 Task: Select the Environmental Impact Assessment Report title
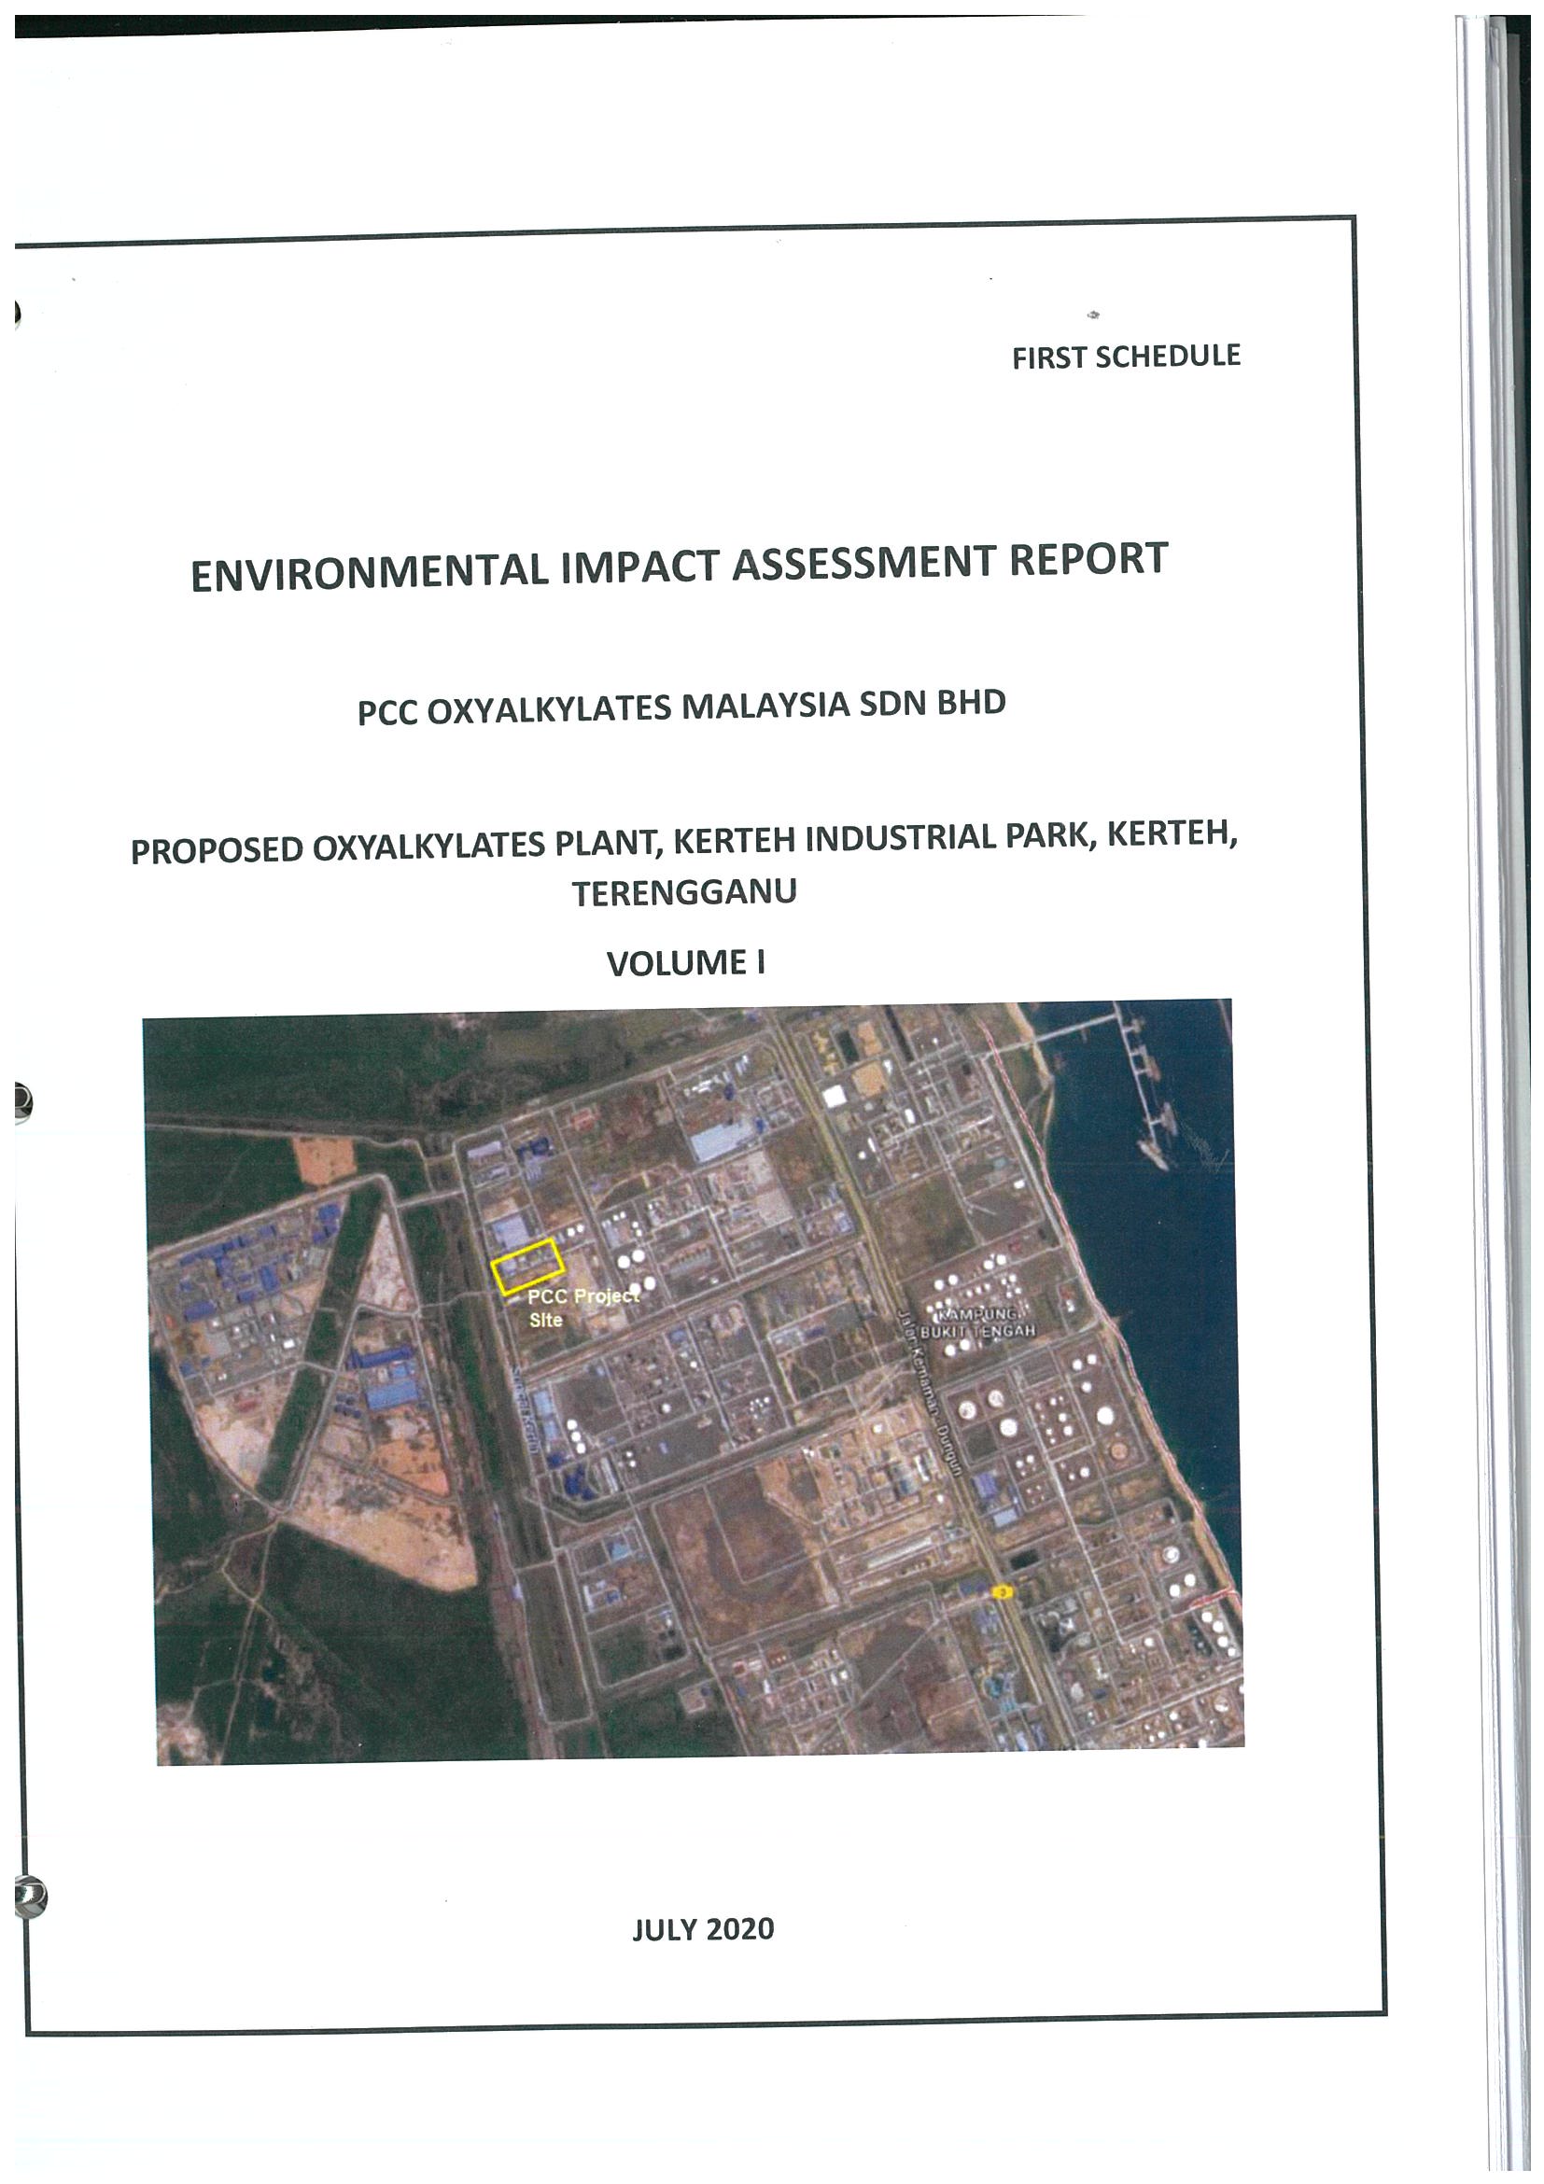tap(680, 565)
